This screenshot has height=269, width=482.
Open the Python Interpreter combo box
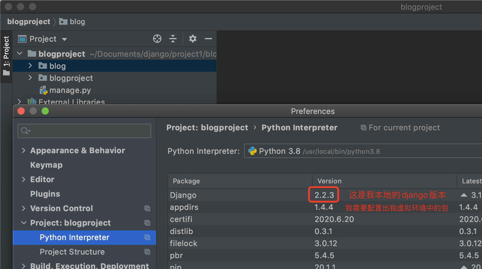click(x=361, y=151)
